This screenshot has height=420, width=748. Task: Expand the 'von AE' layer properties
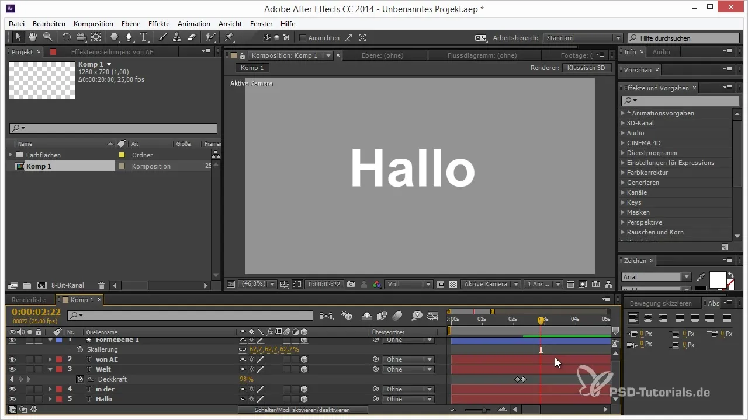pos(50,359)
